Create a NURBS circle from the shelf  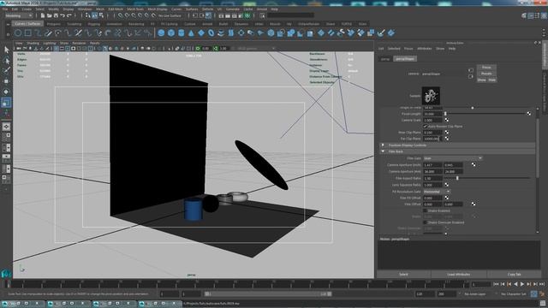tap(18, 33)
